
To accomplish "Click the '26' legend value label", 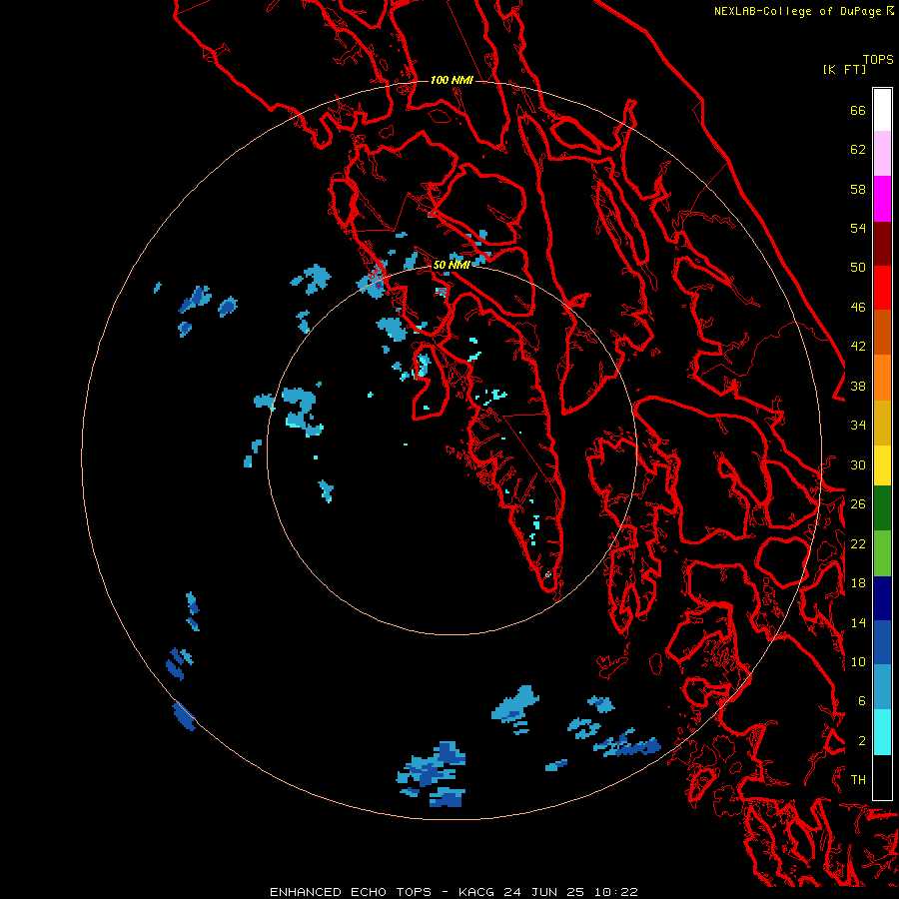I will 858,504.
